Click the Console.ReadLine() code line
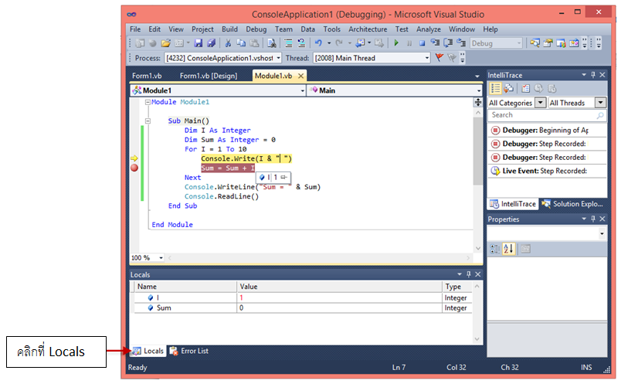The width and height of the screenshot is (621, 384). click(x=222, y=196)
